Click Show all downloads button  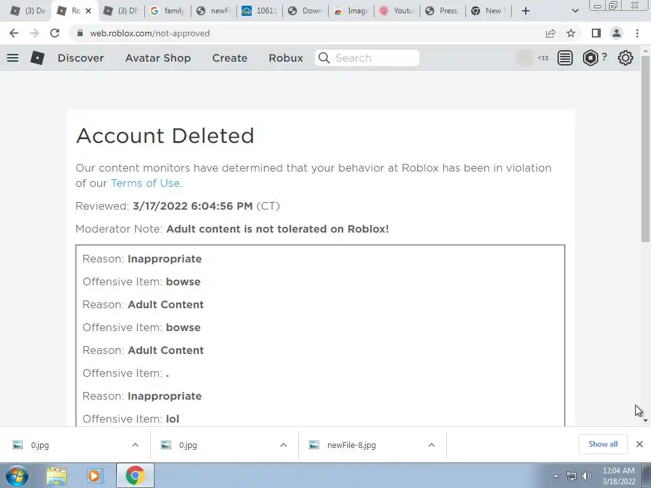point(603,444)
